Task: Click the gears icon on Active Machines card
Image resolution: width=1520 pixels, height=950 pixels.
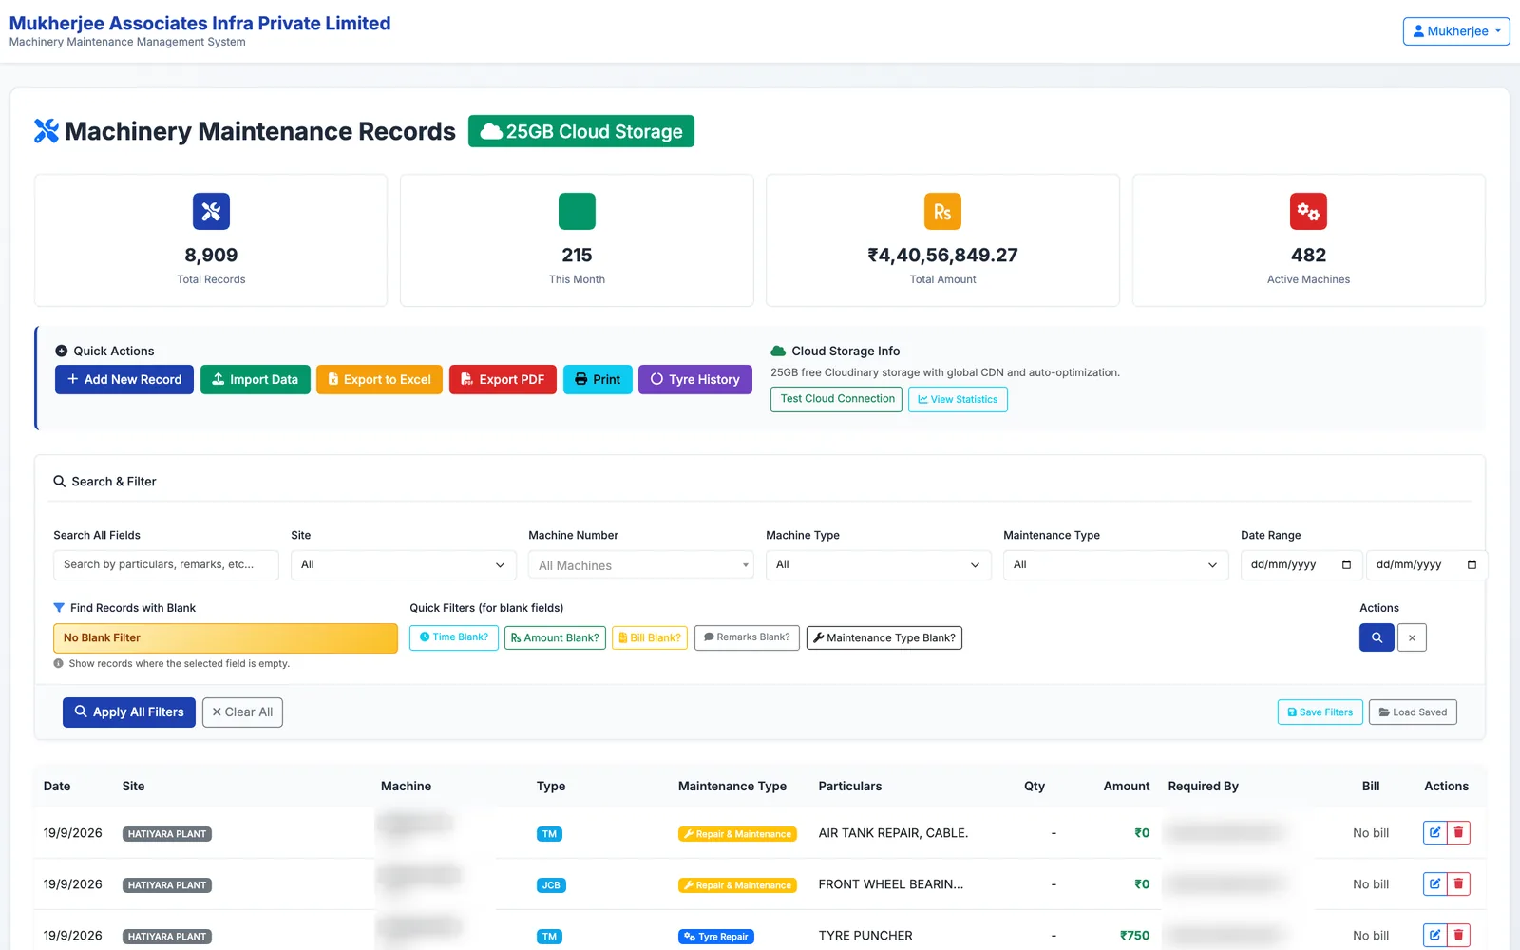Action: tap(1308, 211)
